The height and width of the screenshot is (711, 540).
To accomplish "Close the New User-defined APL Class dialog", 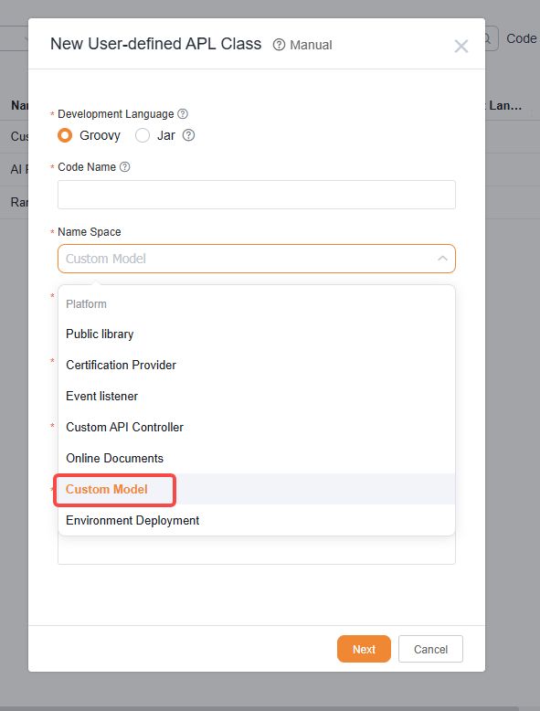I will click(461, 46).
